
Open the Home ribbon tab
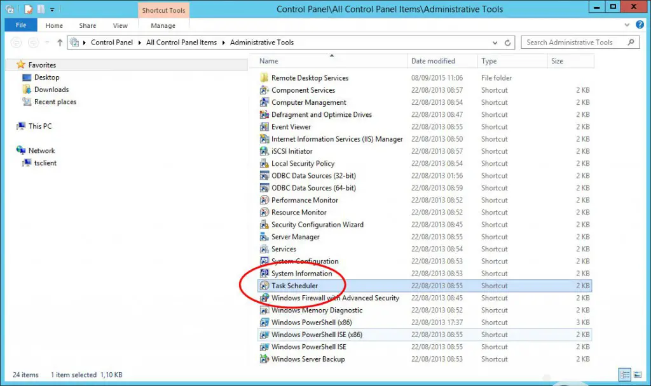coord(54,25)
